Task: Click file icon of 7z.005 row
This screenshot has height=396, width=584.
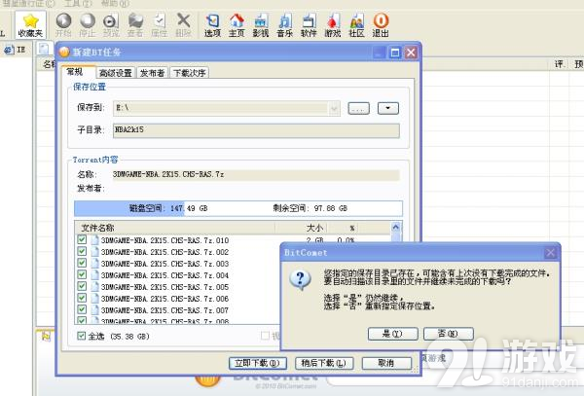Action: [95, 287]
